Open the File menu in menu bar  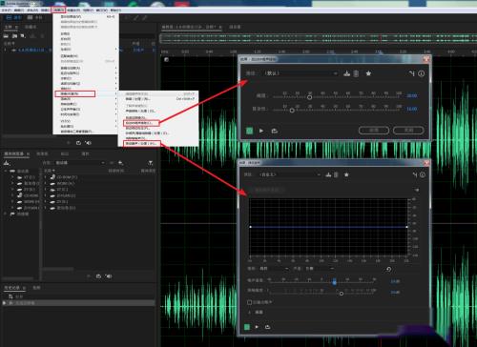[7, 10]
